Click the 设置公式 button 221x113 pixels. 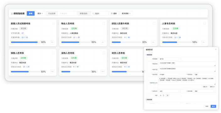pyautogui.click(x=205, y=87)
